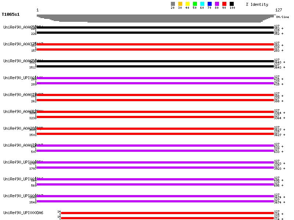
Task: Click the % Identity legend title
Action: click(257, 4)
